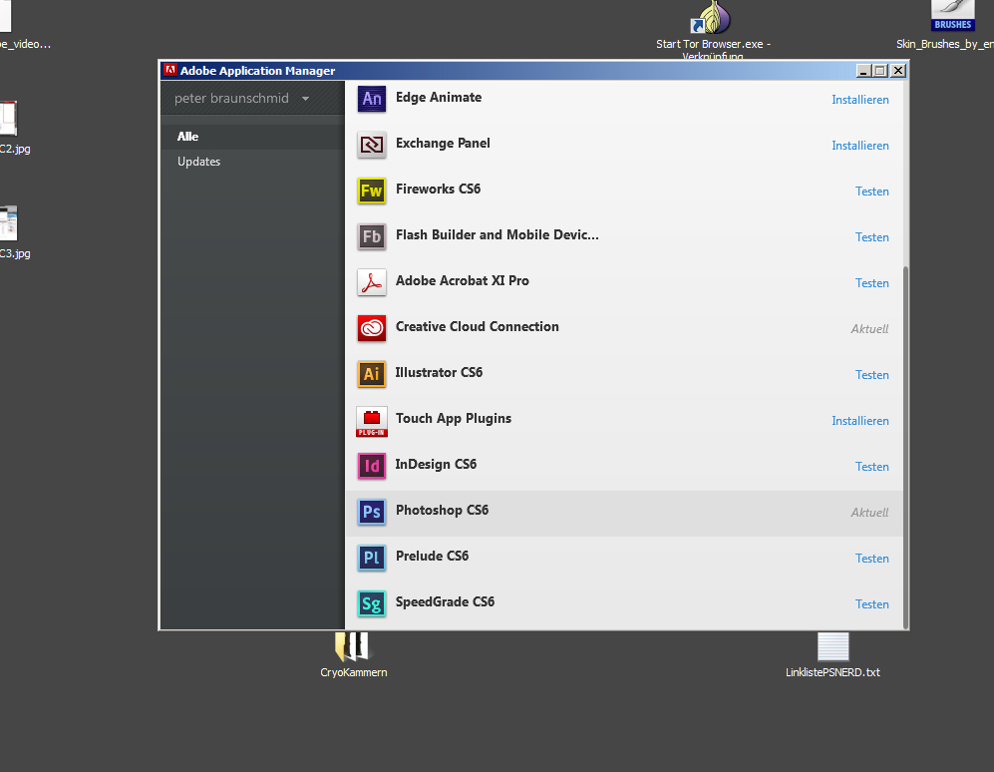Click the Exchange Panel icon

click(x=372, y=145)
